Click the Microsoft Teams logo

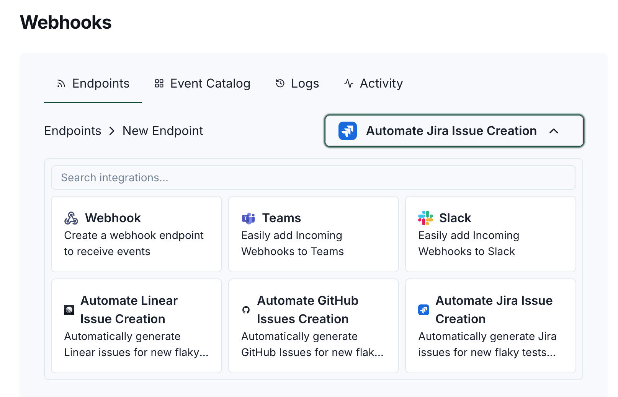[x=249, y=218]
